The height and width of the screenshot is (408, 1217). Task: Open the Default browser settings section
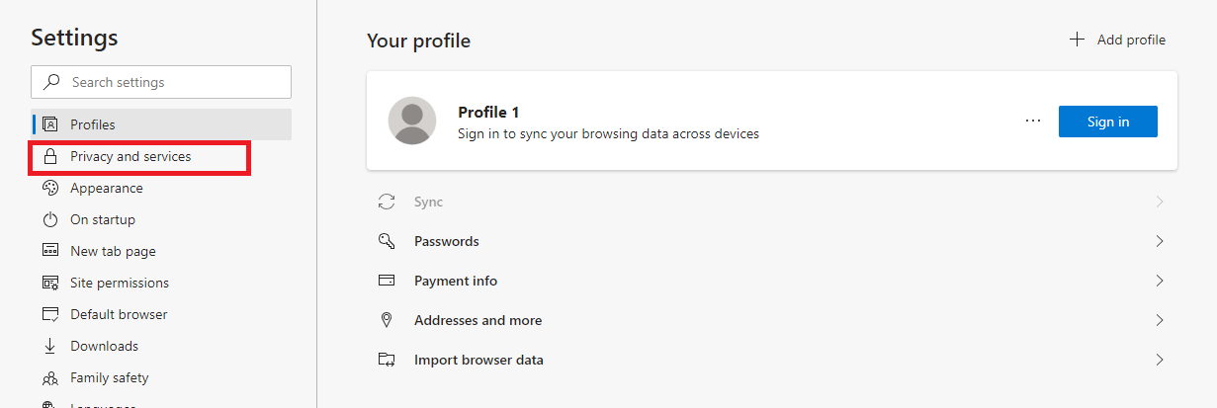coord(119,315)
